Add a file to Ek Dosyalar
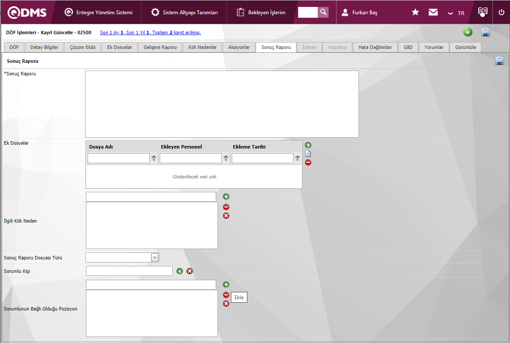This screenshot has width=510, height=343. point(308,145)
